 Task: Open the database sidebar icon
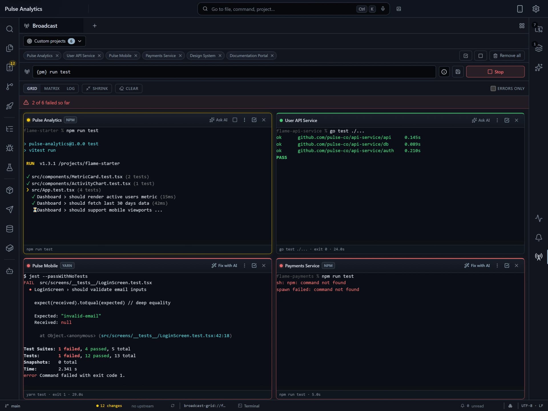[9, 229]
